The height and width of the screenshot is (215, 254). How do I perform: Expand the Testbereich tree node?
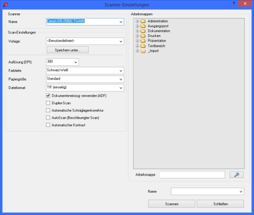(137, 46)
